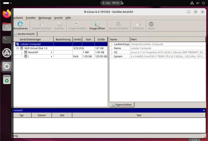The image size is (208, 141).
Task: Launch Terminal from the dock
Action: 7,40
